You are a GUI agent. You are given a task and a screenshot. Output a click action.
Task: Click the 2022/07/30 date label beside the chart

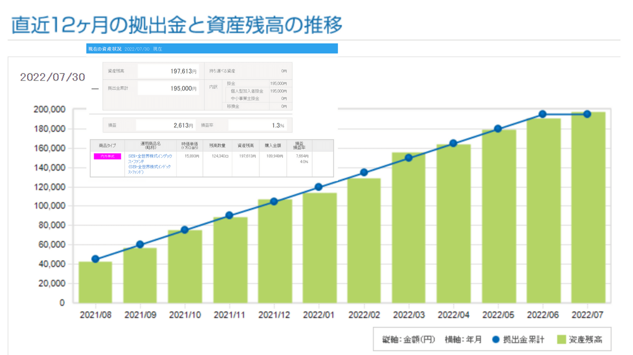tap(53, 77)
